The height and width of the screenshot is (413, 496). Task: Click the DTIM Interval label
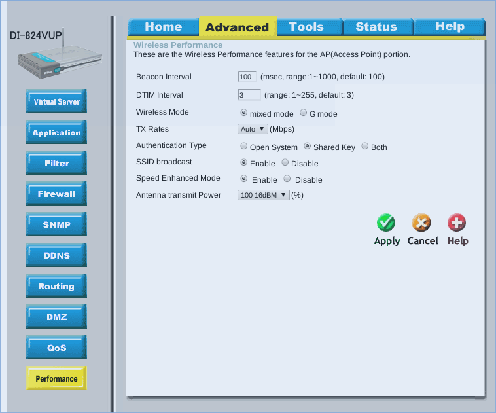click(x=160, y=95)
